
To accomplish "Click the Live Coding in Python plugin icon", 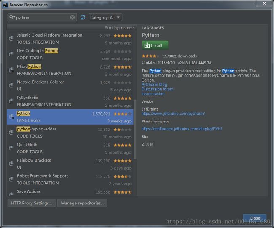I will pos(11,54).
